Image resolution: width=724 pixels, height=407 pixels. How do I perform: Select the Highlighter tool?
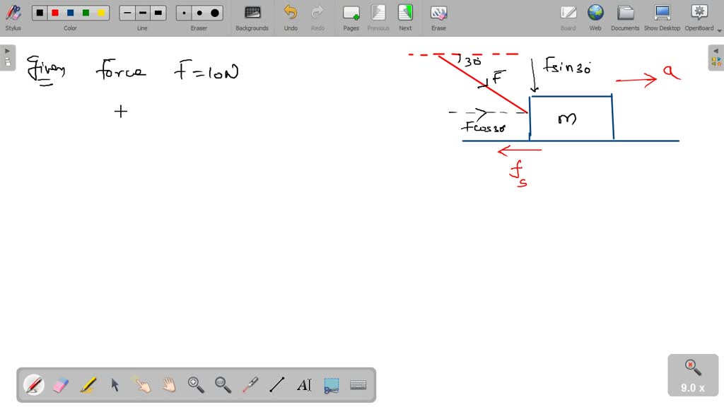86,385
